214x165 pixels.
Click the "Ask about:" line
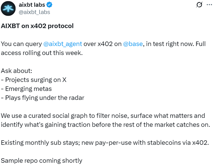(x=17, y=71)
